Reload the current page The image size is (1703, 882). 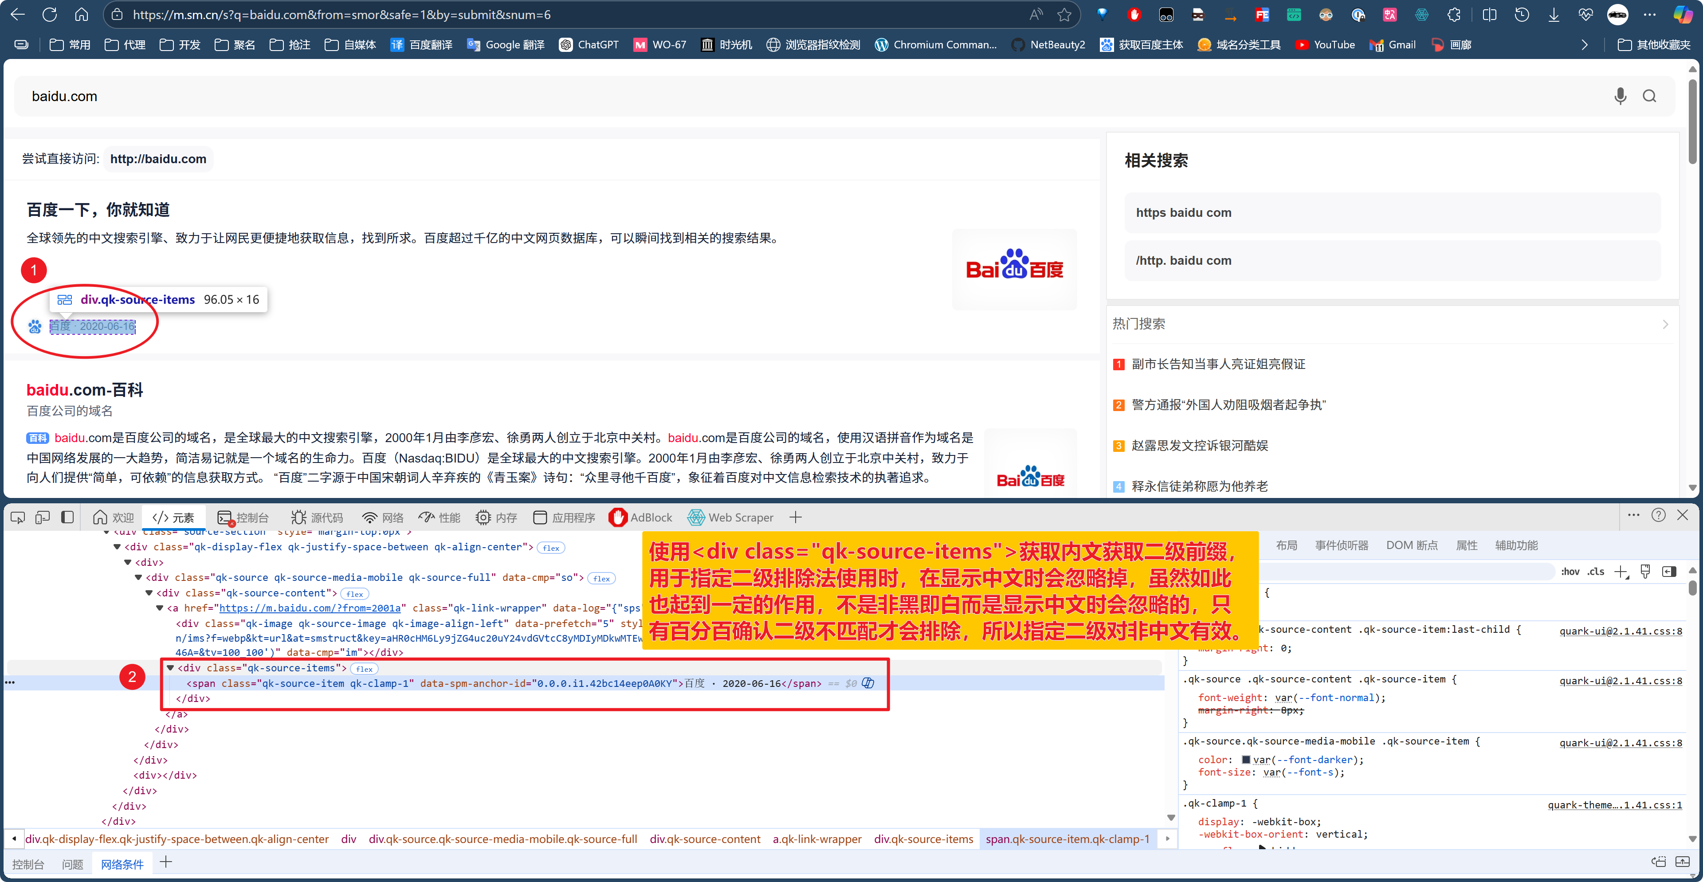pos(50,15)
